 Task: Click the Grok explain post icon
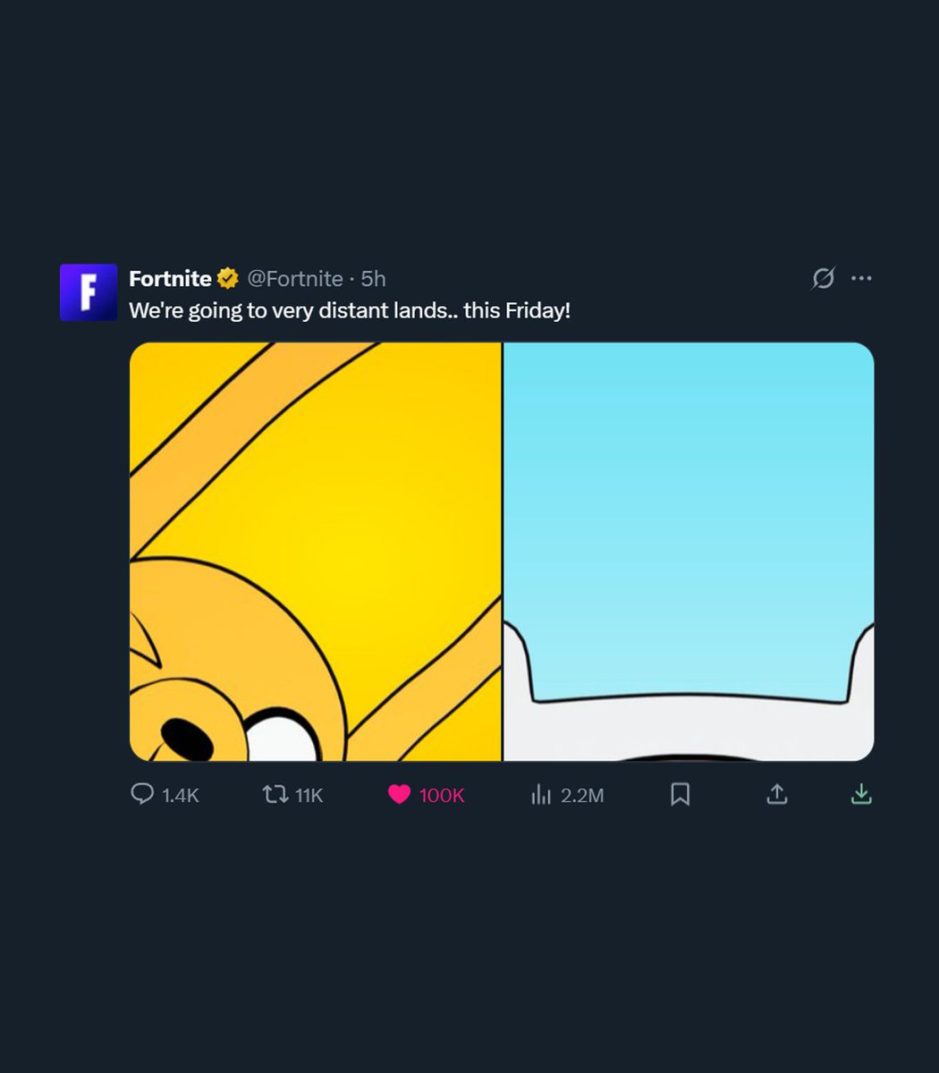823,279
